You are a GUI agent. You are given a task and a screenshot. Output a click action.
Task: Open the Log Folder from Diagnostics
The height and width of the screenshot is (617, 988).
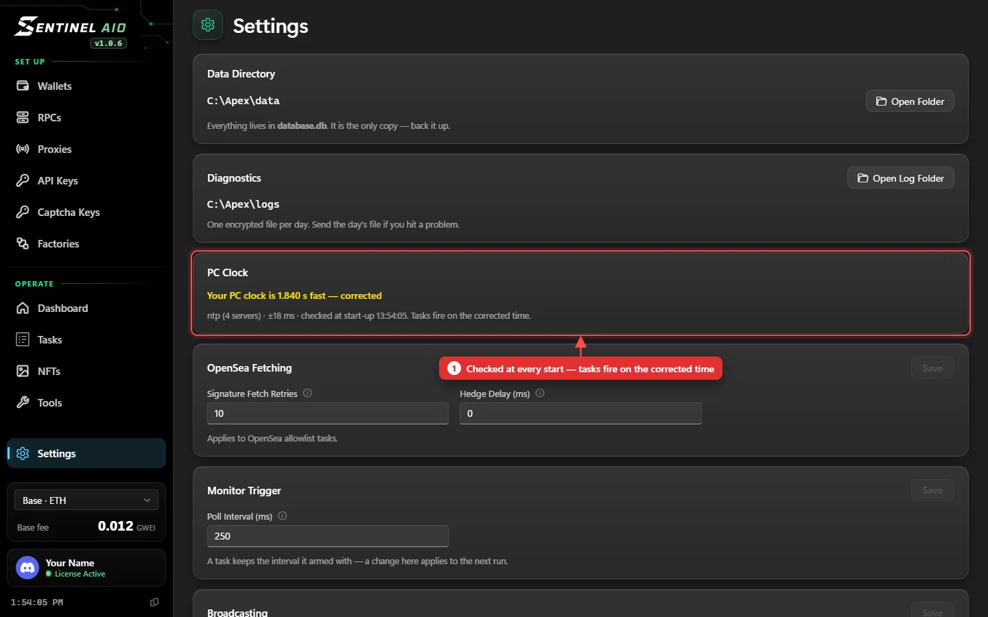click(901, 178)
